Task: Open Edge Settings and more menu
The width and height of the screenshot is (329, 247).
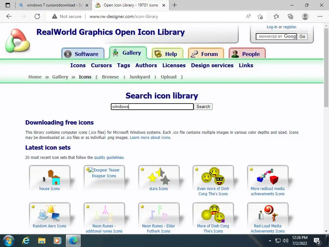Action: (x=320, y=16)
